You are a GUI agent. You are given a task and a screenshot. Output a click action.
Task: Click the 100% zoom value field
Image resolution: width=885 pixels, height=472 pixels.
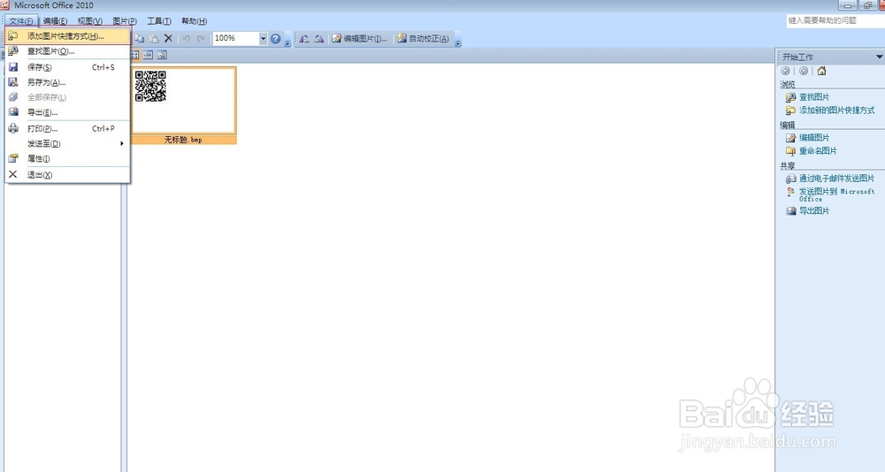pos(236,38)
